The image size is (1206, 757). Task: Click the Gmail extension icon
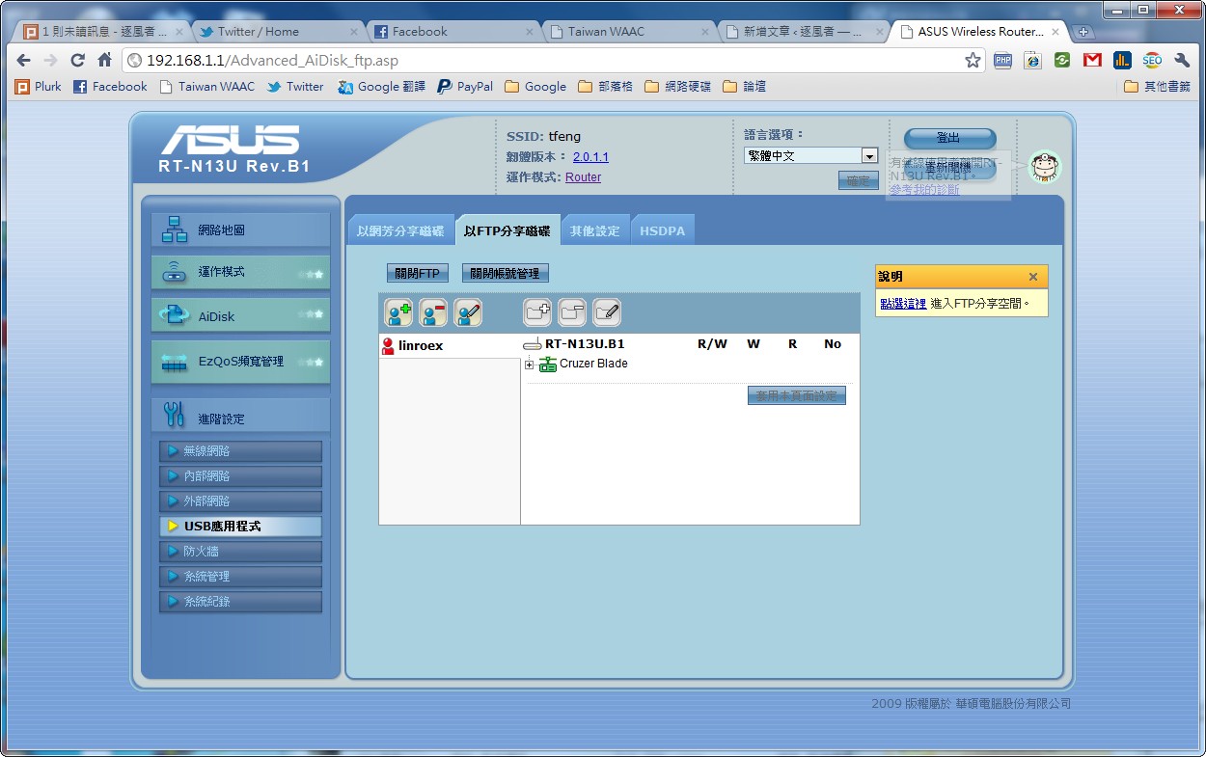click(1092, 60)
